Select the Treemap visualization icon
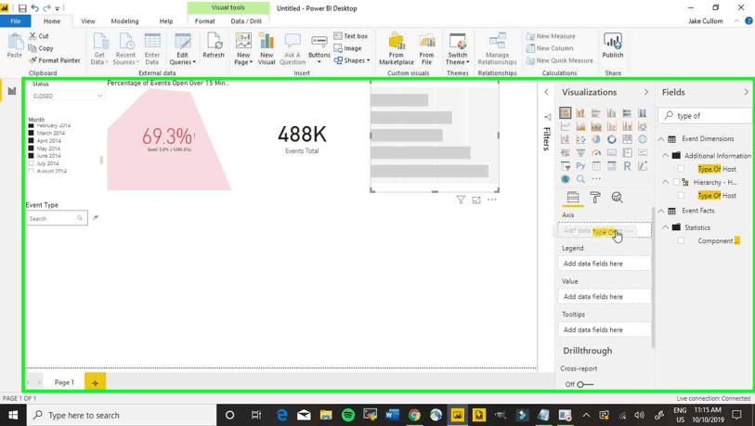Image resolution: width=755 pixels, height=426 pixels. pos(627,139)
